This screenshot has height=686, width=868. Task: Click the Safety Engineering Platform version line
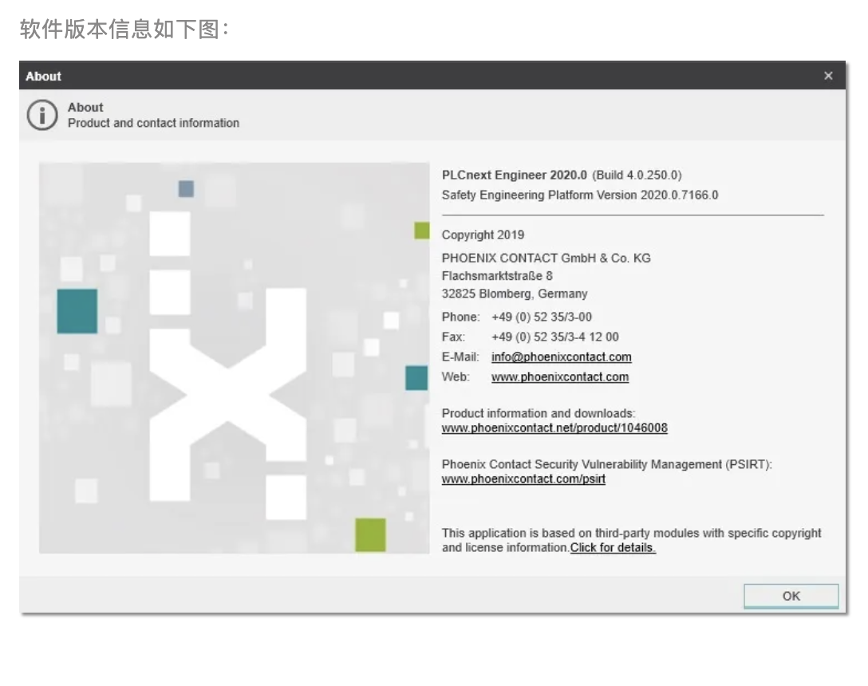pyautogui.click(x=581, y=195)
